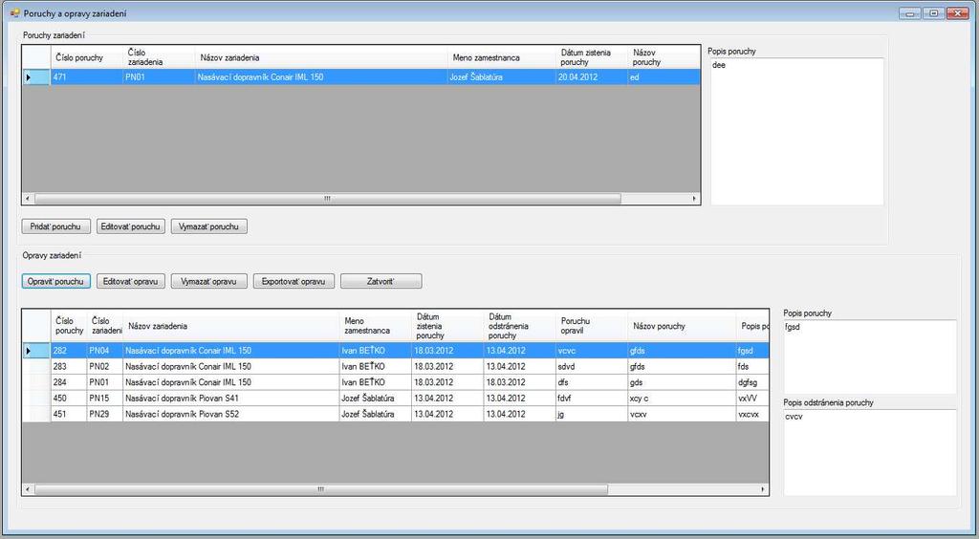Select date 20.04.2012 in faults grid

[x=592, y=77]
